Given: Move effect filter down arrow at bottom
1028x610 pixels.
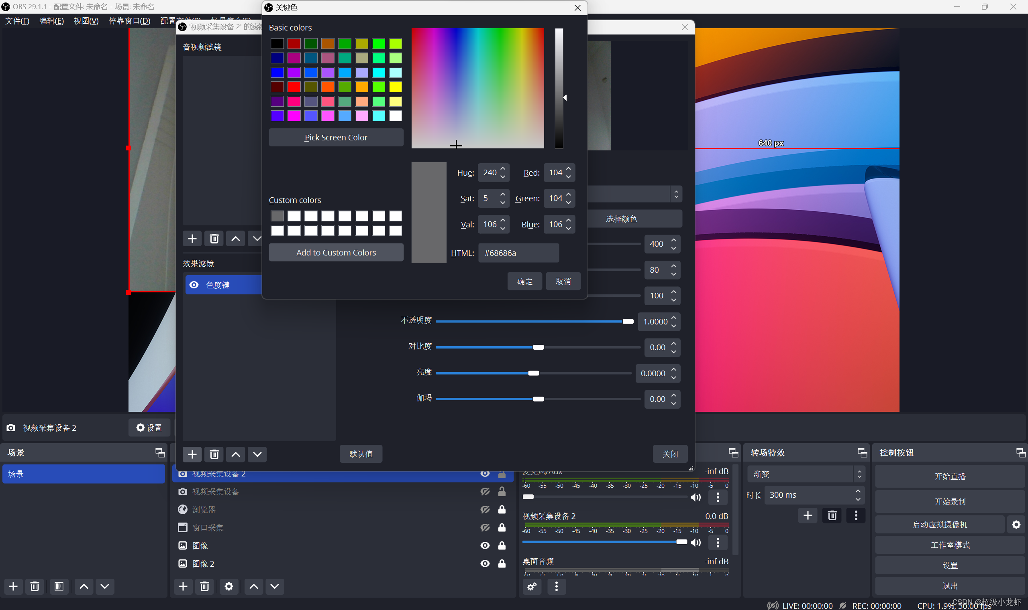Looking at the screenshot, I should (x=257, y=454).
